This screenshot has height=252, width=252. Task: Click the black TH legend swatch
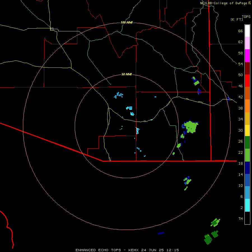247,218
